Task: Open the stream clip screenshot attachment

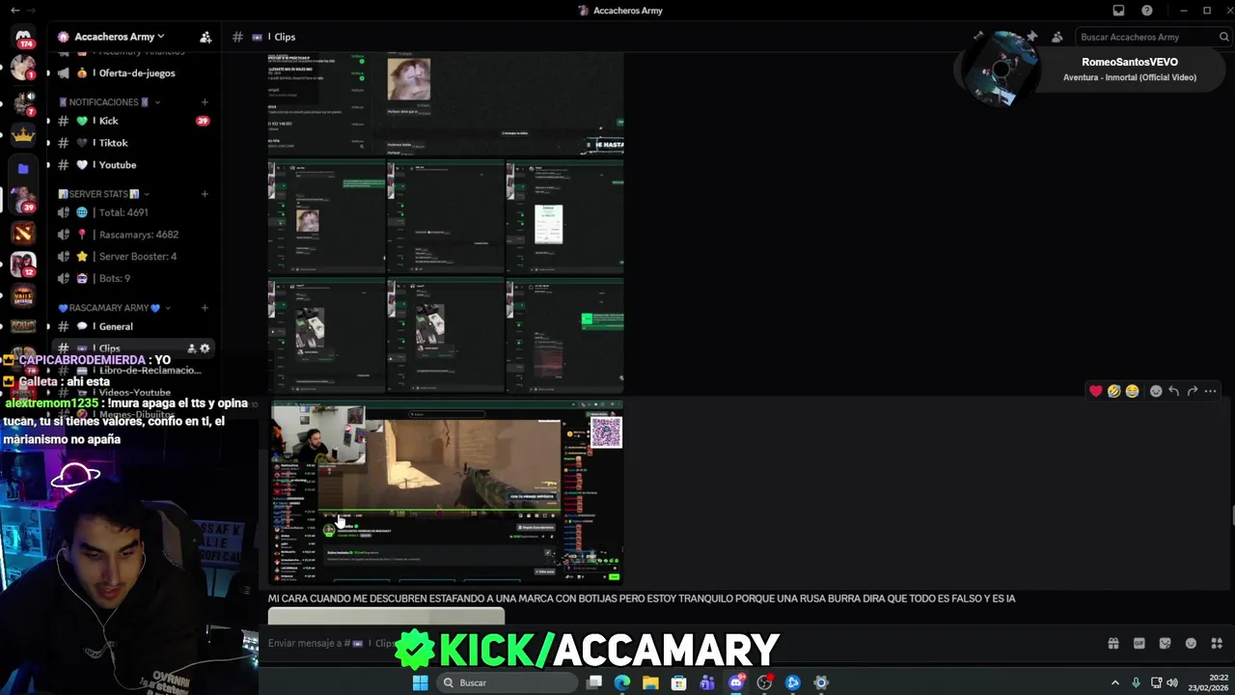Action: coord(446,492)
